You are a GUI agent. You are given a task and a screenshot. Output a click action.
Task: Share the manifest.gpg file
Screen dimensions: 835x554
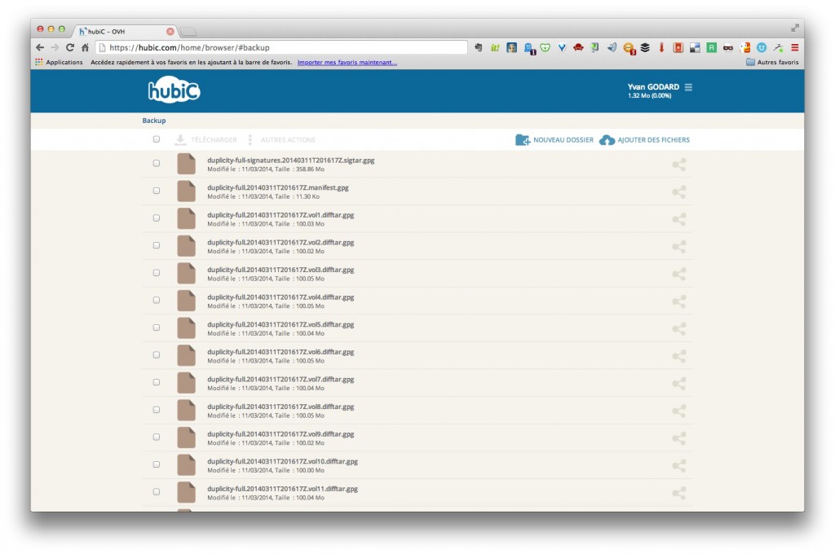678,191
